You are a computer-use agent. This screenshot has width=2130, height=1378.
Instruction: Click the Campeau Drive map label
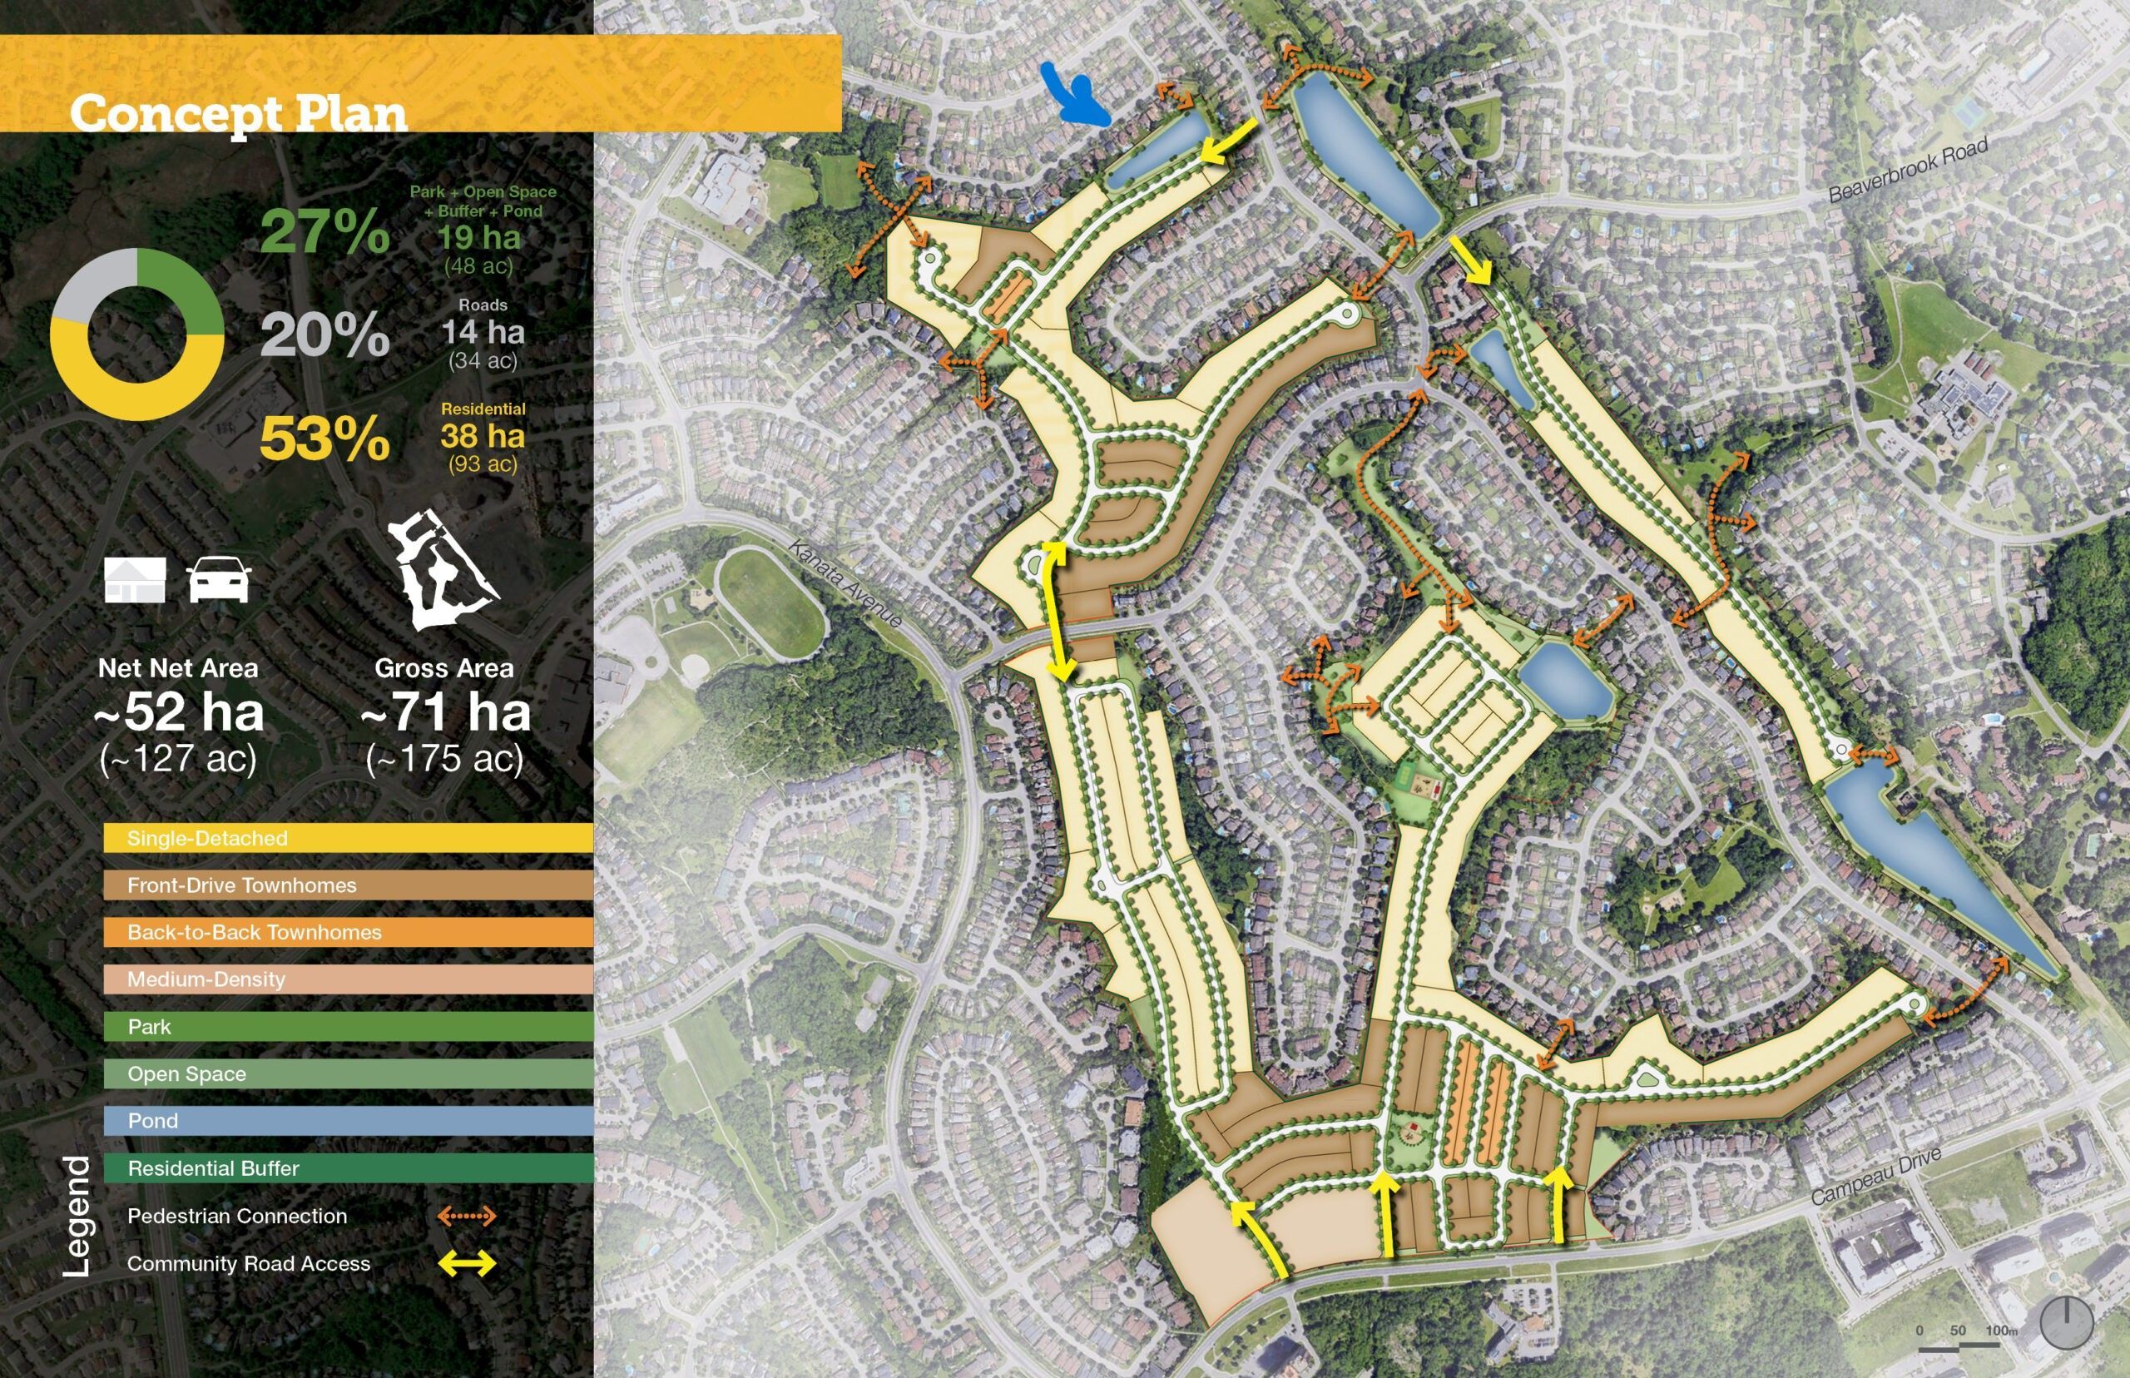point(1876,1177)
